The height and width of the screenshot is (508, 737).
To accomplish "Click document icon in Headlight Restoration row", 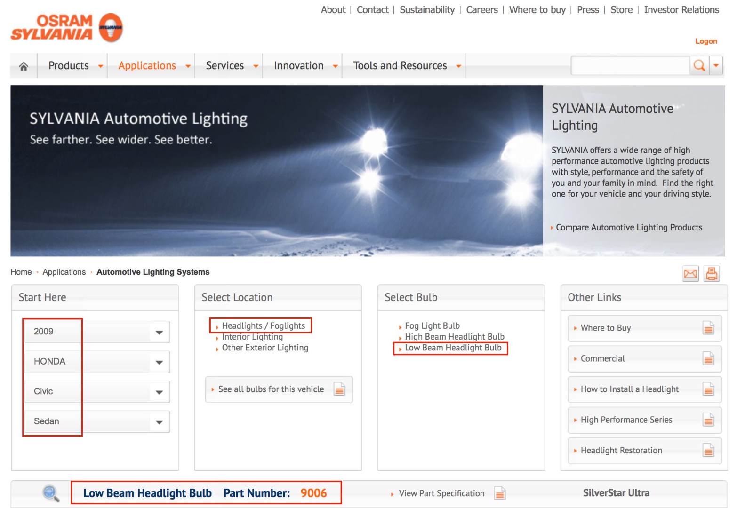I will [708, 451].
